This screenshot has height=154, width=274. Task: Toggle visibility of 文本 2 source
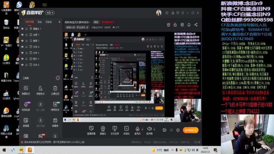pyautogui.click(x=22, y=65)
